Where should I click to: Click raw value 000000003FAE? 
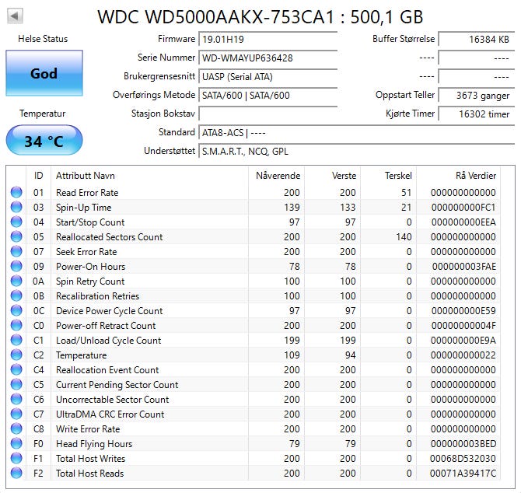point(464,267)
